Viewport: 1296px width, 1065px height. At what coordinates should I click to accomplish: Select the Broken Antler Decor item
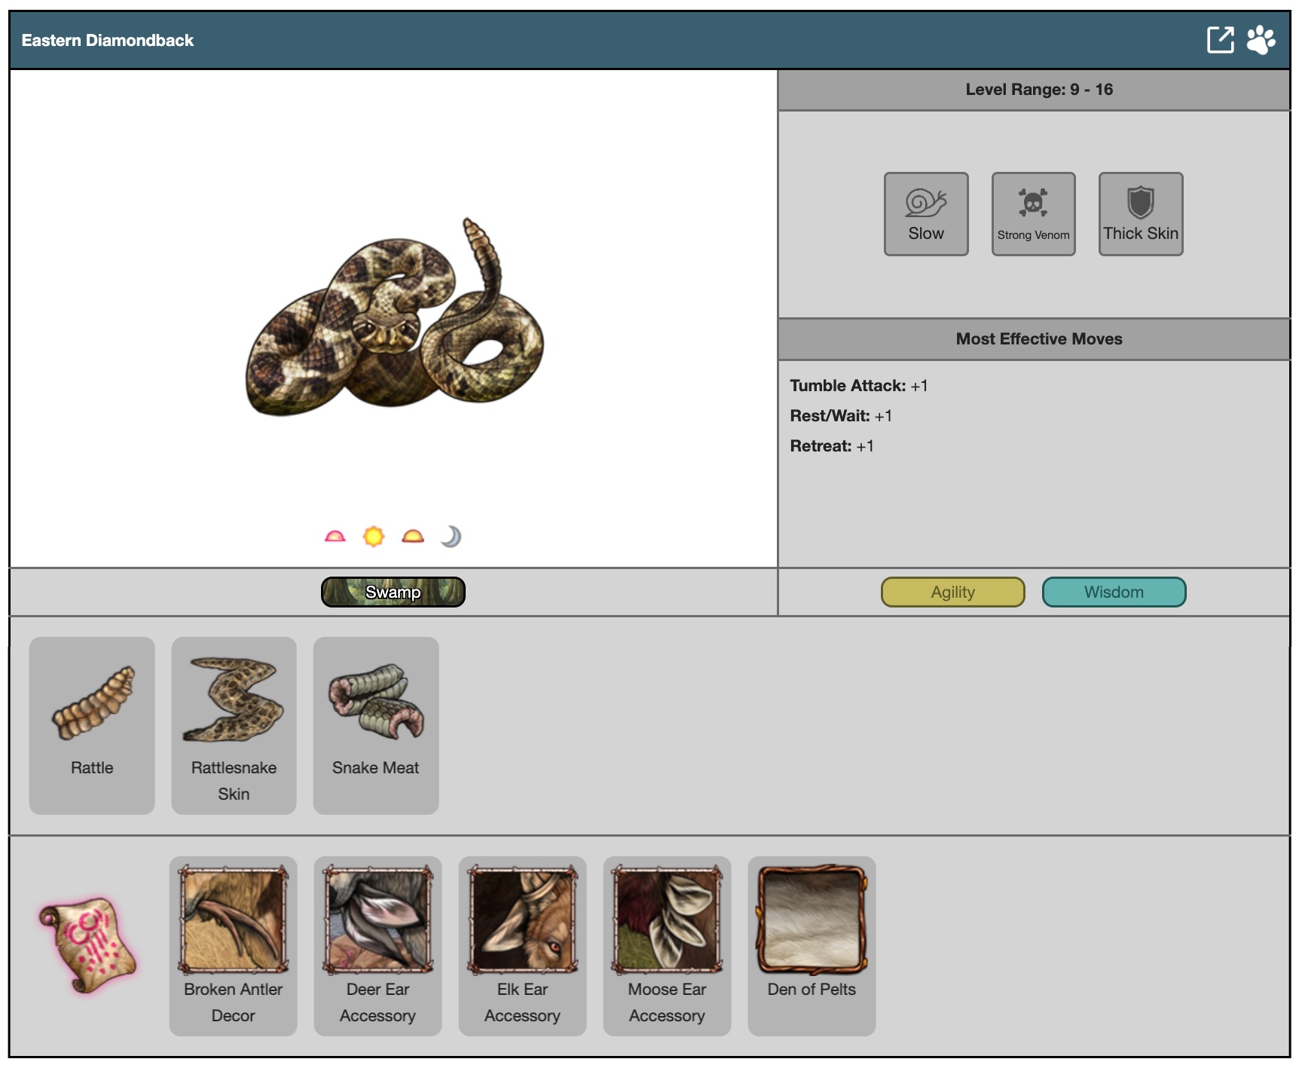point(233,945)
